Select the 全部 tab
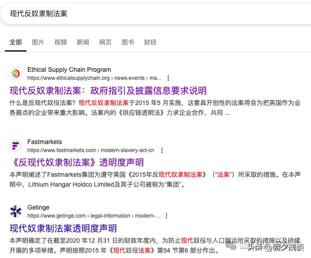 16,42
